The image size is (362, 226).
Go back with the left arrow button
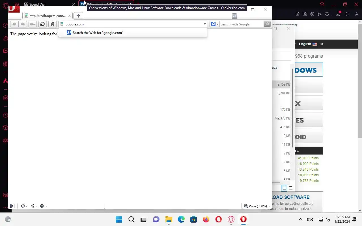pos(14,24)
